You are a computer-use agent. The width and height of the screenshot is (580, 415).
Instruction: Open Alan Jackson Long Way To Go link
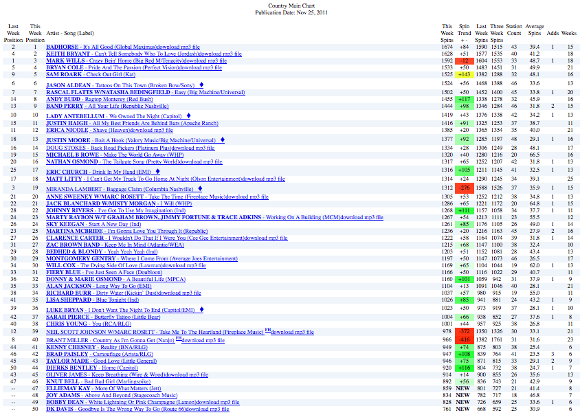point(99,287)
